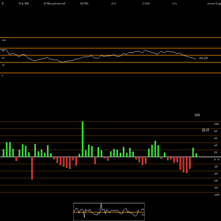This screenshot has width=221, height=221.
Task: Click the MR axis label -100
Action: (217, 195)
